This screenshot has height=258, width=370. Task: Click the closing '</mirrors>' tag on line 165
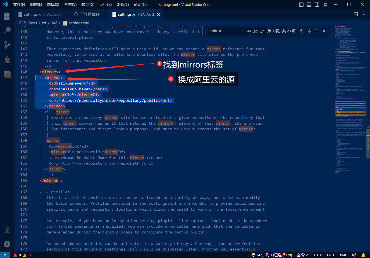click(x=51, y=180)
